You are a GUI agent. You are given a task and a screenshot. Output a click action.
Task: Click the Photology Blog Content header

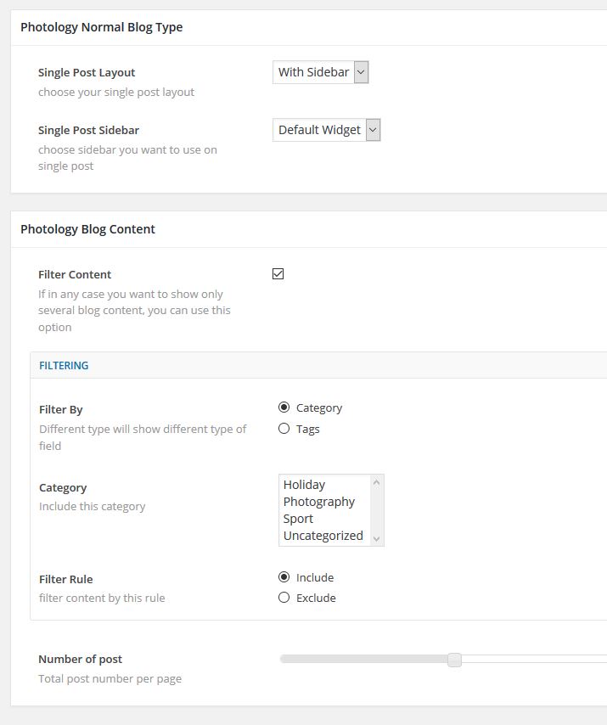point(88,229)
